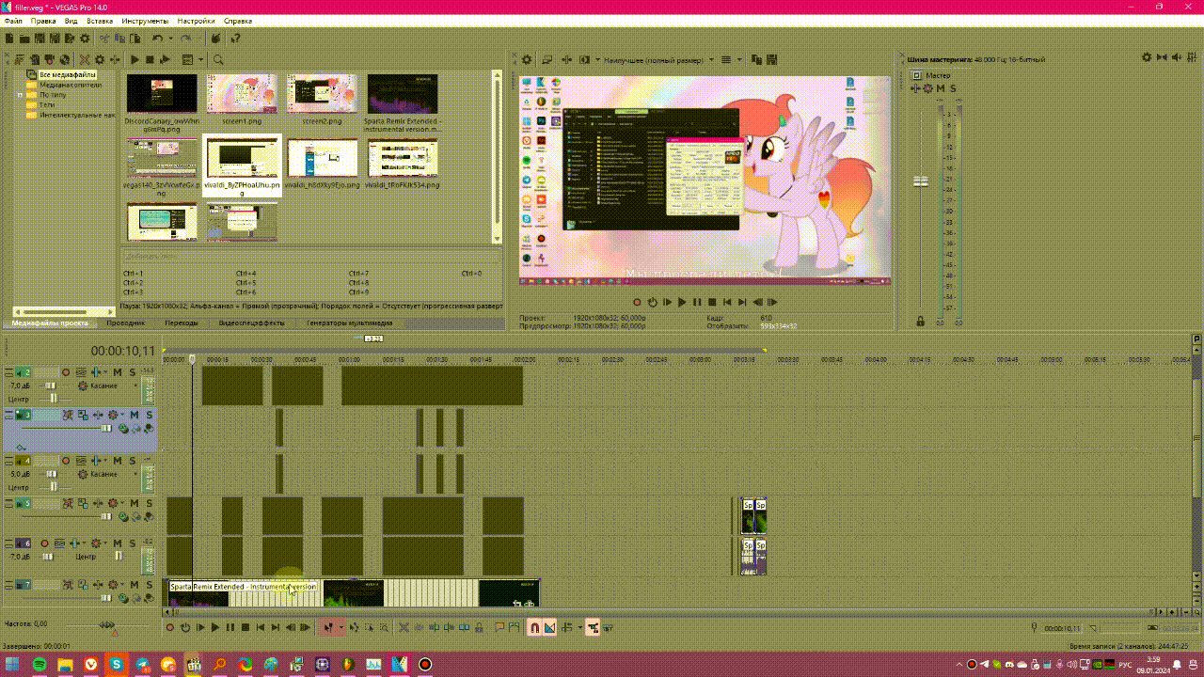The height and width of the screenshot is (677, 1204).
Task: Open project properties gear in the main toolbar
Action: click(85, 39)
